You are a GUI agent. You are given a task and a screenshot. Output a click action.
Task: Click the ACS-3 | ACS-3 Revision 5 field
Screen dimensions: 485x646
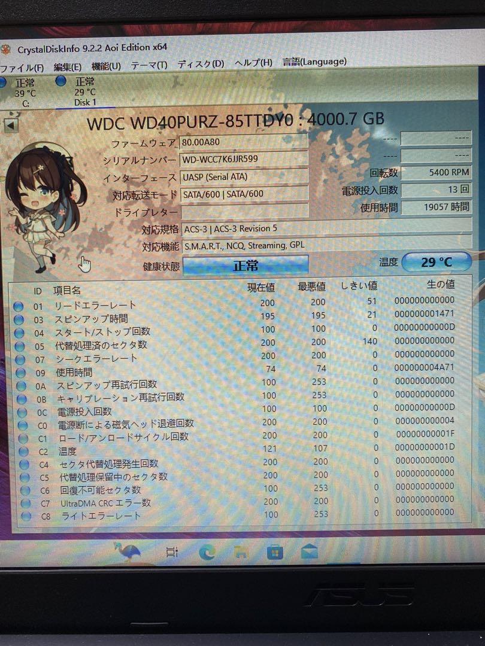(328, 228)
